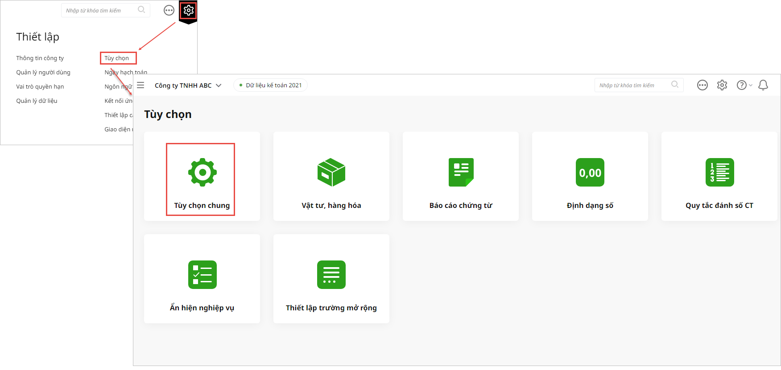781x370 pixels.
Task: Toggle the hamburger sidebar menu
Action: (140, 85)
